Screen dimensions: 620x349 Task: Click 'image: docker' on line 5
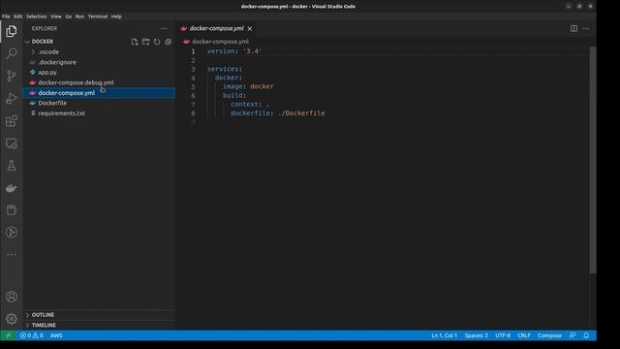[x=248, y=86]
